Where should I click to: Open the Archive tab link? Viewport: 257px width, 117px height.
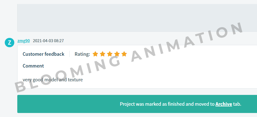(224, 104)
